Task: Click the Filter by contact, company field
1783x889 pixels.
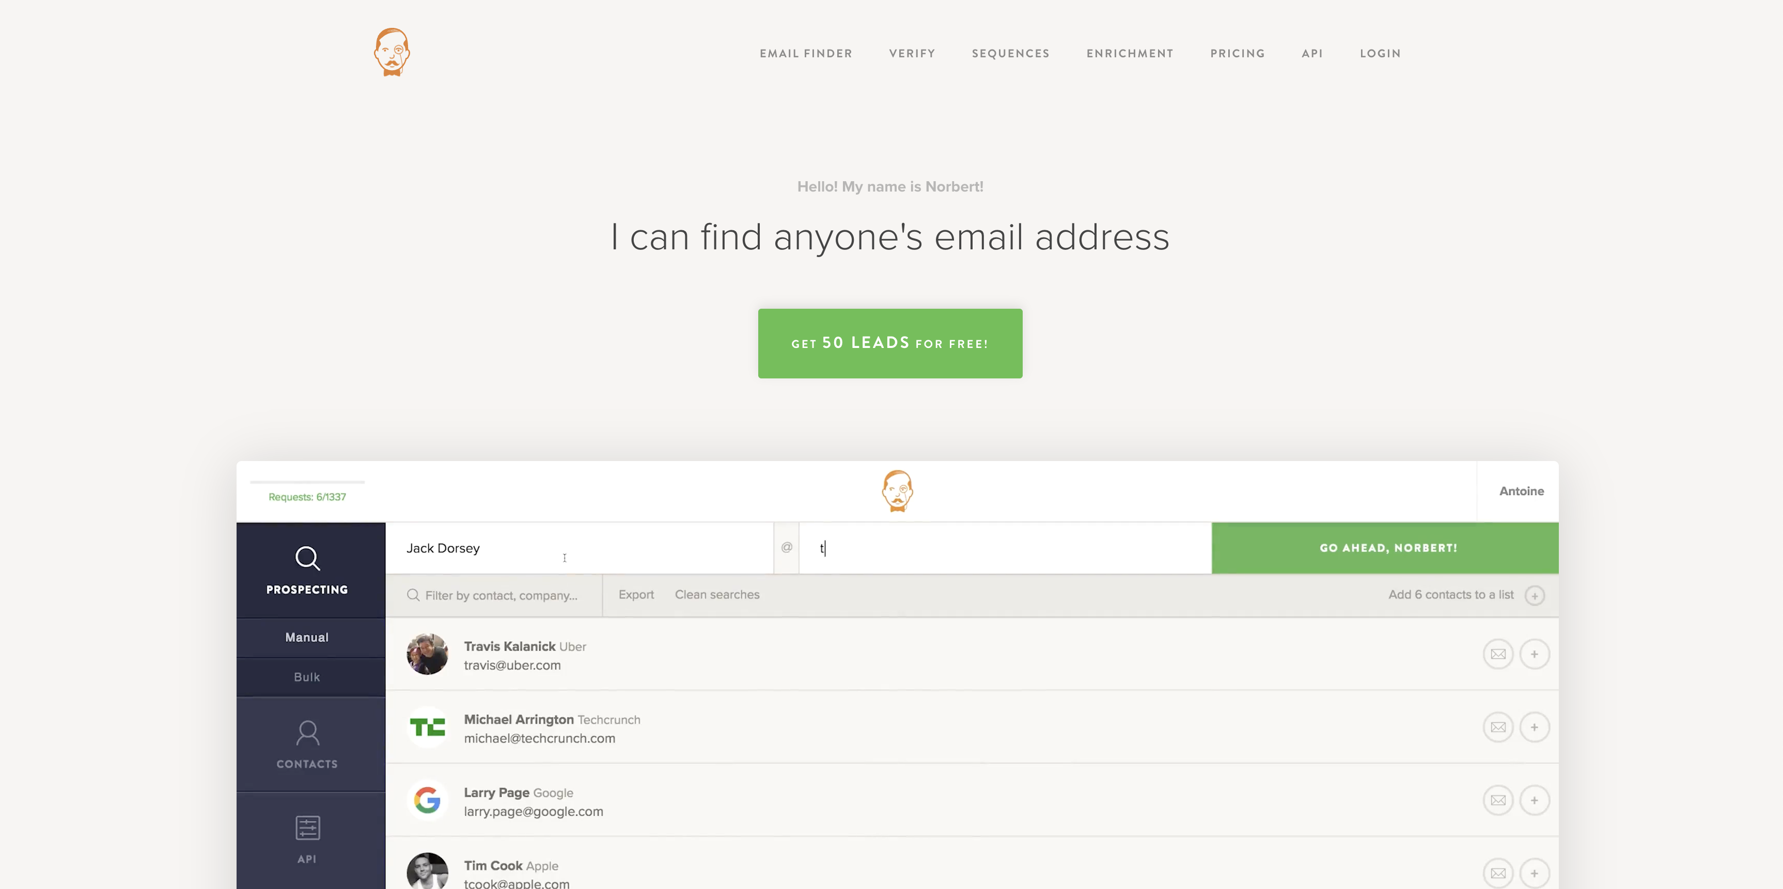Action: tap(501, 595)
